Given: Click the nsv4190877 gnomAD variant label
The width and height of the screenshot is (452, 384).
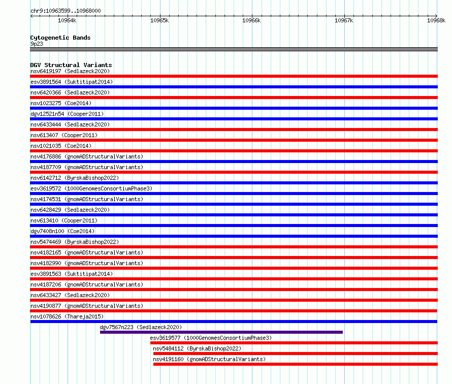Looking at the screenshot, I should [87, 306].
